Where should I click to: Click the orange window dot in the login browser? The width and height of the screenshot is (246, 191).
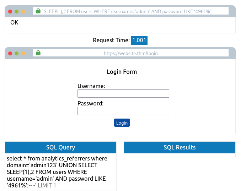point(23,53)
